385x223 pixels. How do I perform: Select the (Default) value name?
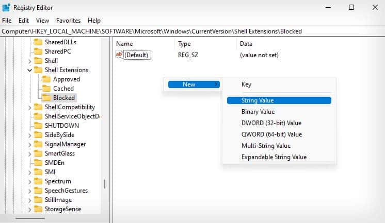(x=136, y=55)
